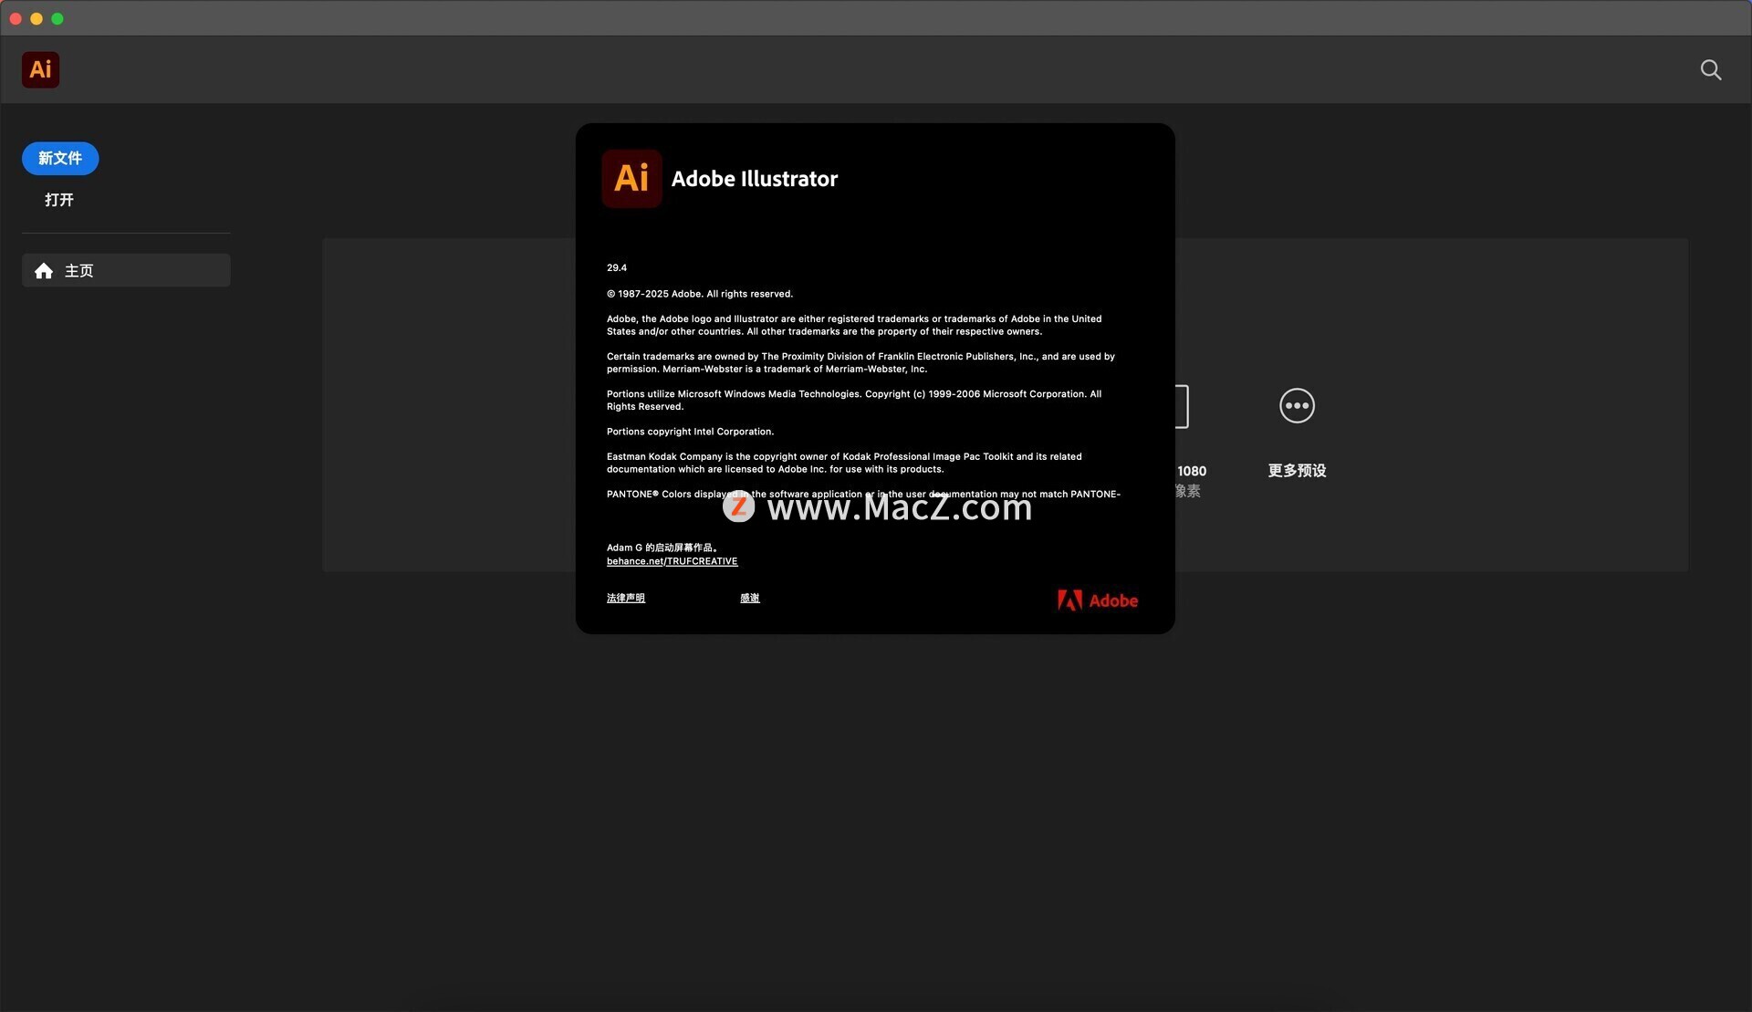This screenshot has width=1752, height=1012.
Task: Click the Illustrator Ai logo in header
Action: tap(40, 69)
